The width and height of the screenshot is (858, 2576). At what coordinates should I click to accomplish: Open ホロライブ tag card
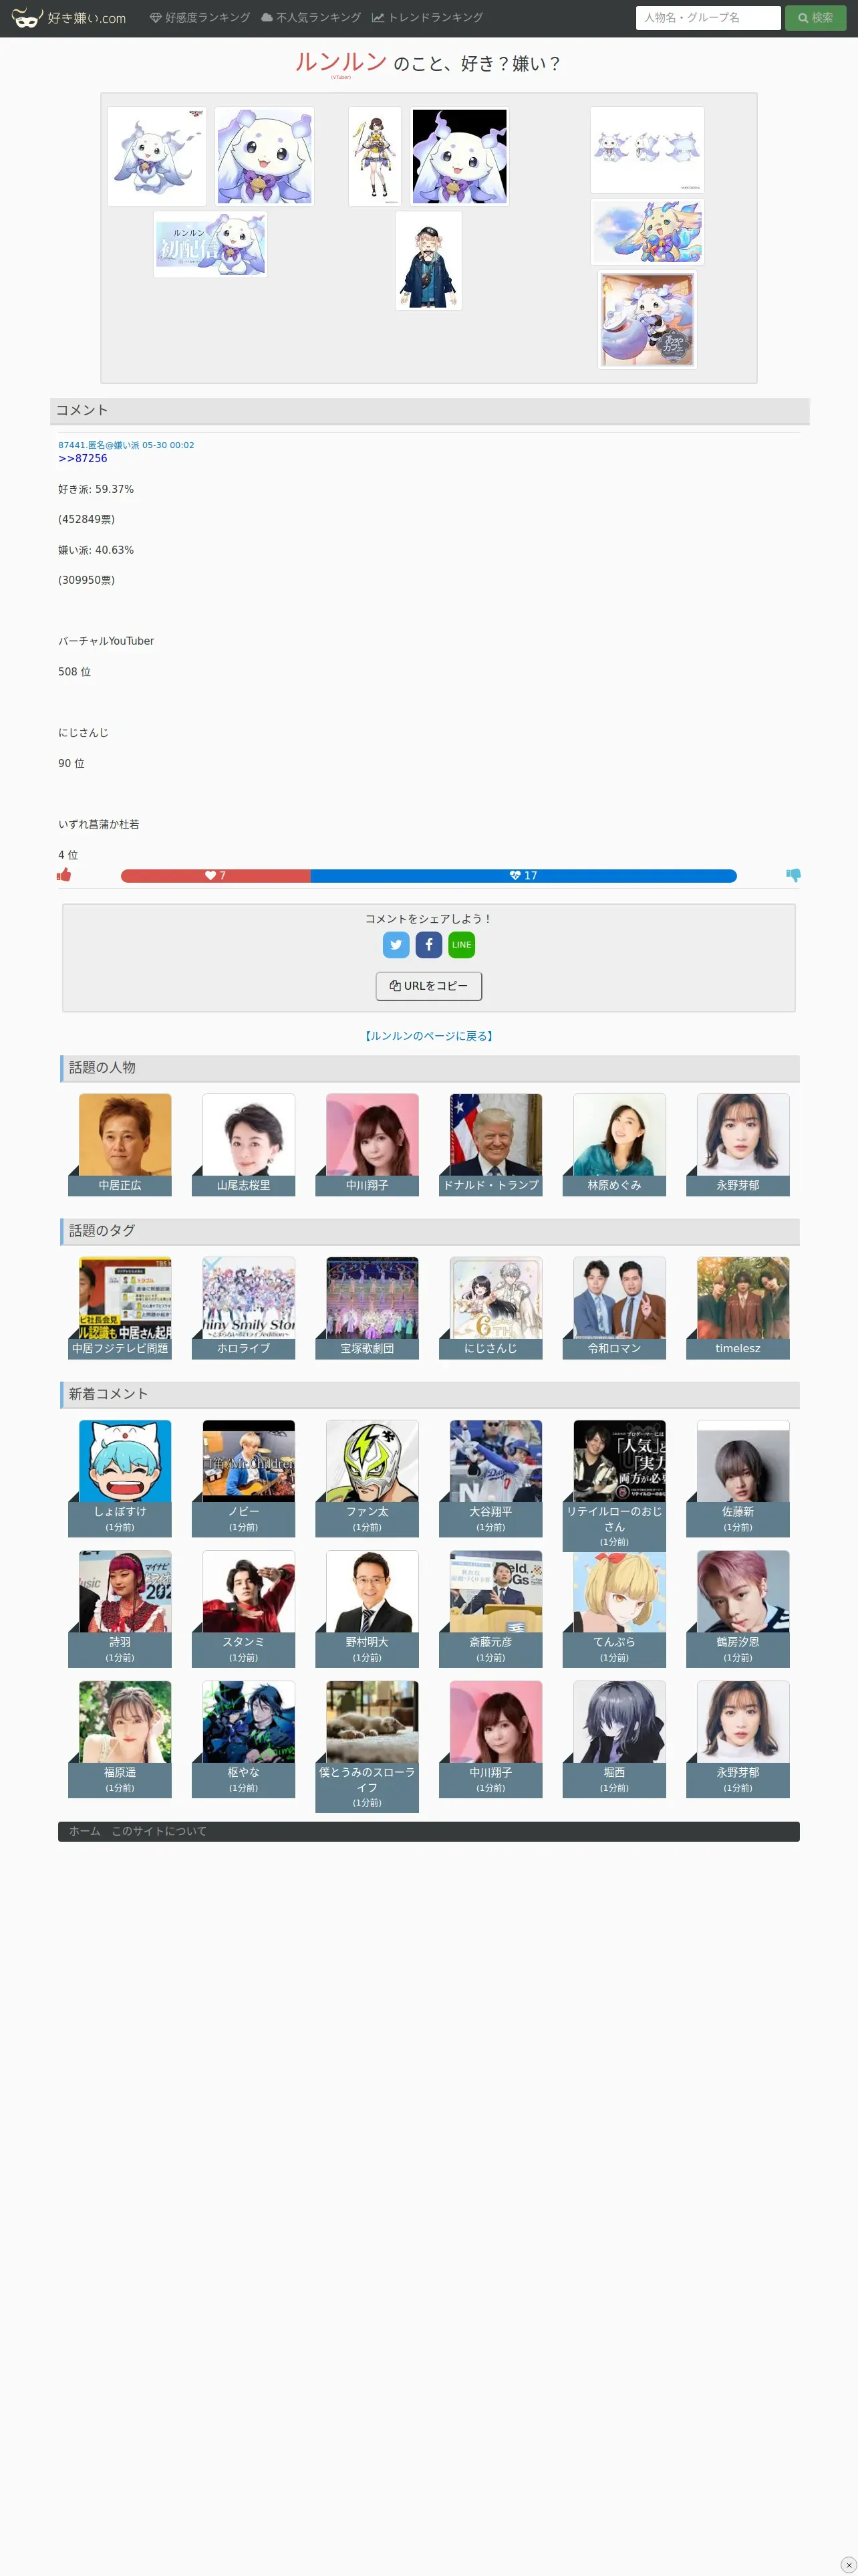[x=244, y=1308]
